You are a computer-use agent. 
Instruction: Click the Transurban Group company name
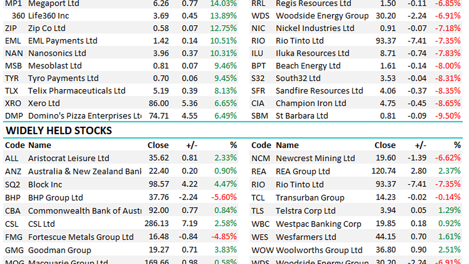[310, 198]
